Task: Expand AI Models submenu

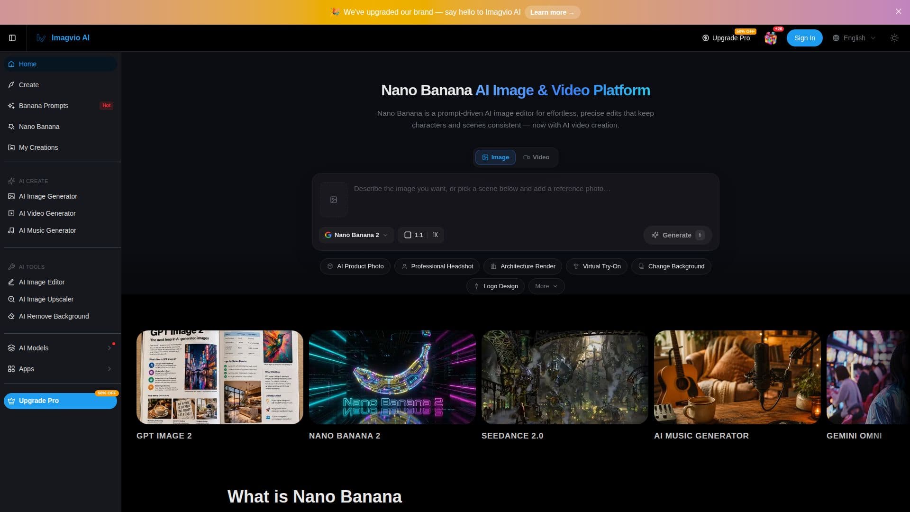Action: (x=60, y=348)
